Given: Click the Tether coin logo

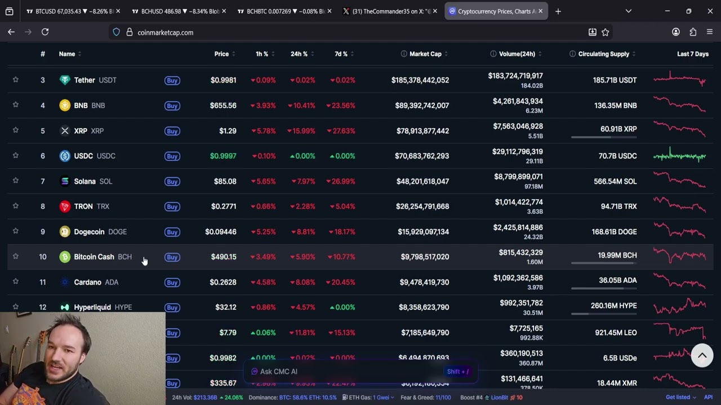Looking at the screenshot, I should tap(65, 80).
